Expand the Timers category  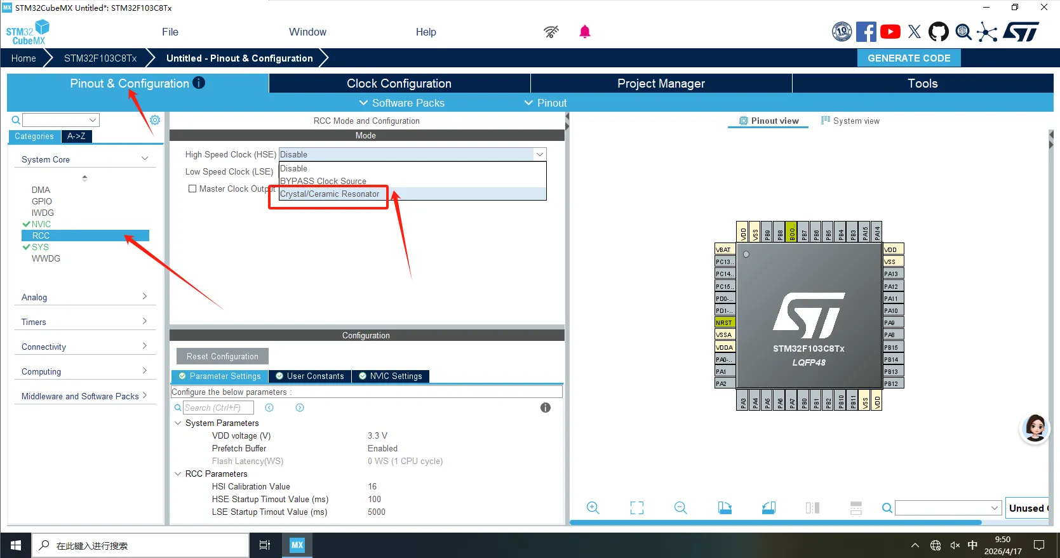84,322
